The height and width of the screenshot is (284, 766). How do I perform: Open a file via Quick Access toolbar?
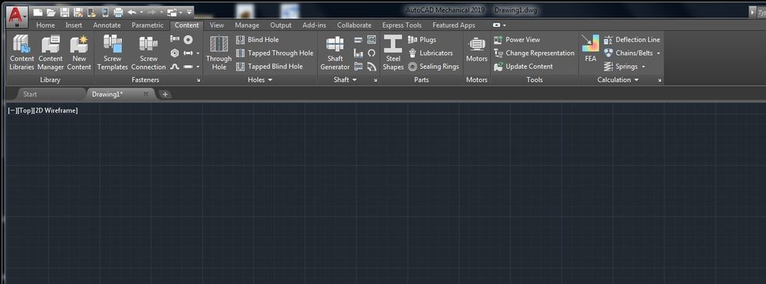51,12
